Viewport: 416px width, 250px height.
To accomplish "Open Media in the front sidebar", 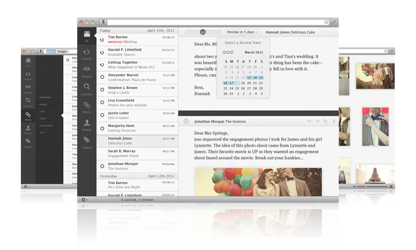I will [87, 107].
